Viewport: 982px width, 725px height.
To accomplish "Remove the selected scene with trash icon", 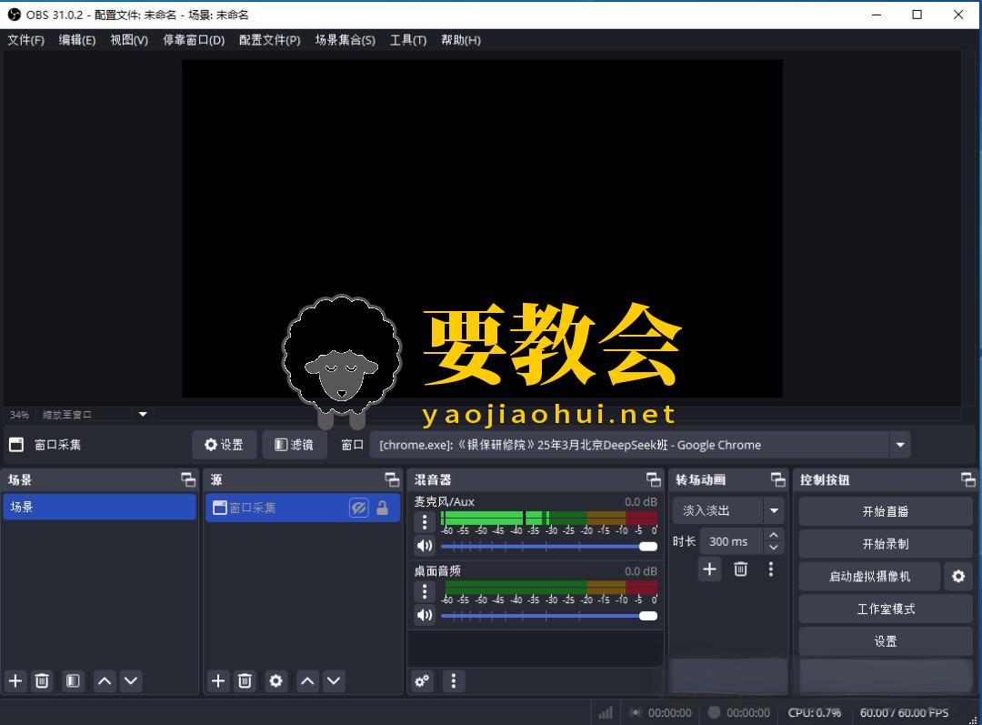I will (x=42, y=681).
